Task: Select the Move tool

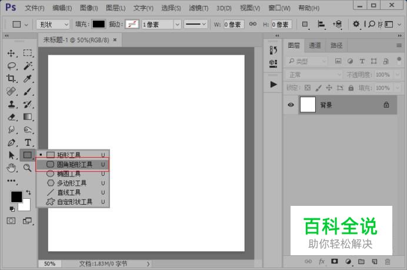Action: [x=11, y=53]
